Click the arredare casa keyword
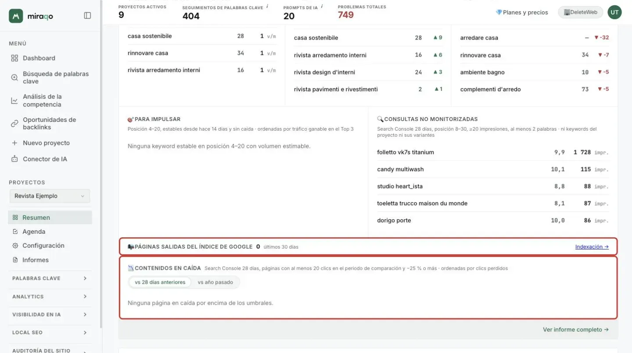 pyautogui.click(x=479, y=38)
